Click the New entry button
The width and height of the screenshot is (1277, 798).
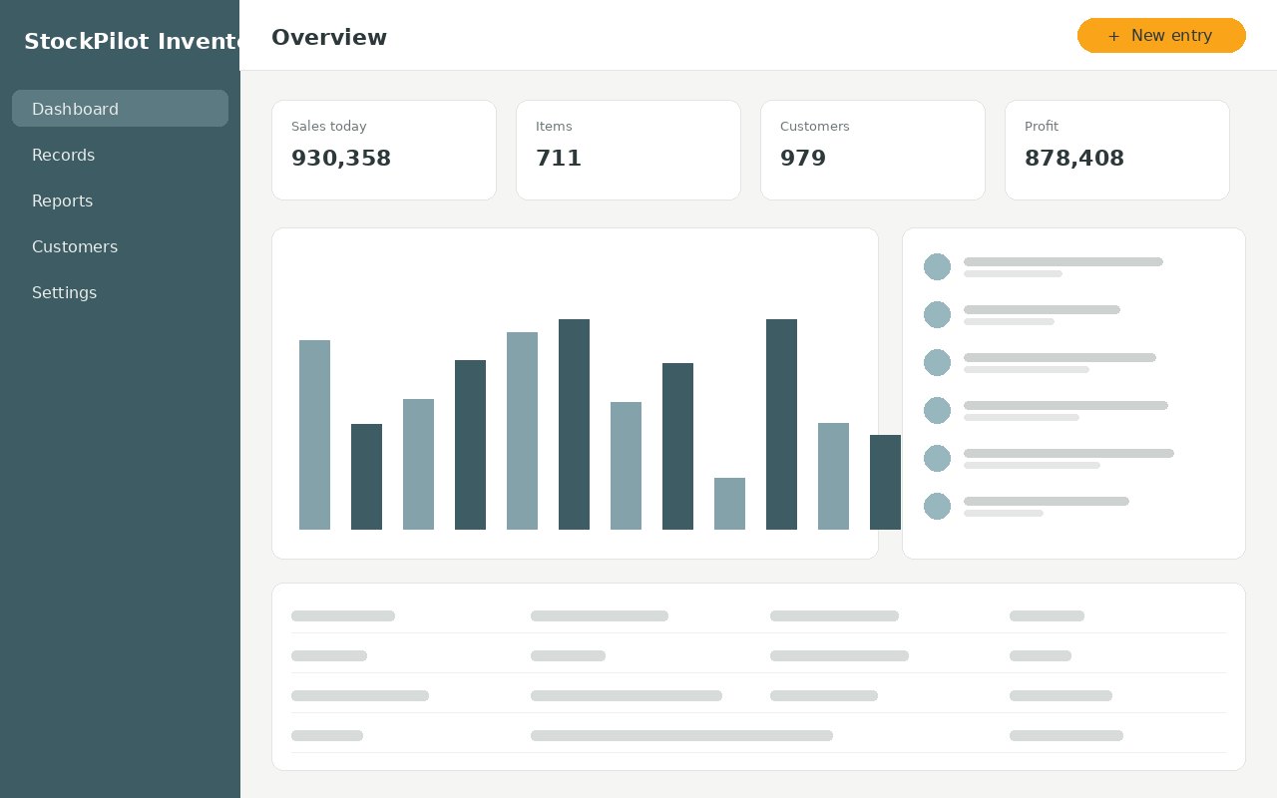[x=1161, y=36]
